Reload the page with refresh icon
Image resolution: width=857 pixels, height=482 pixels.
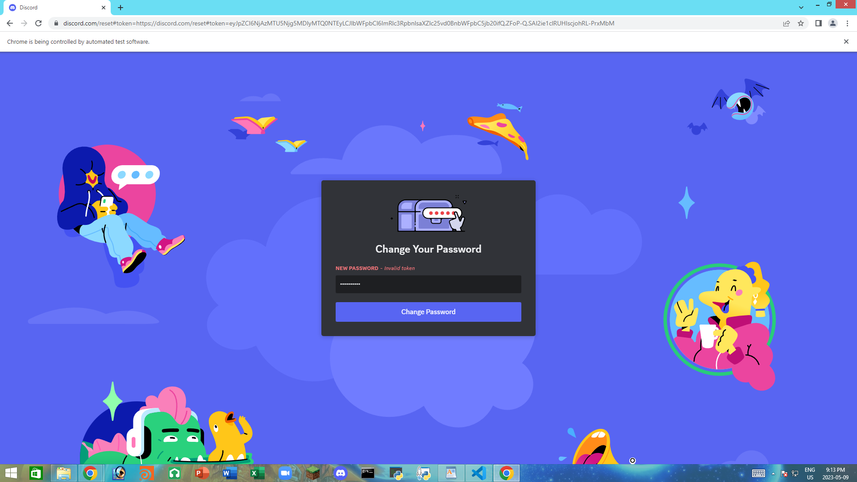click(38, 23)
